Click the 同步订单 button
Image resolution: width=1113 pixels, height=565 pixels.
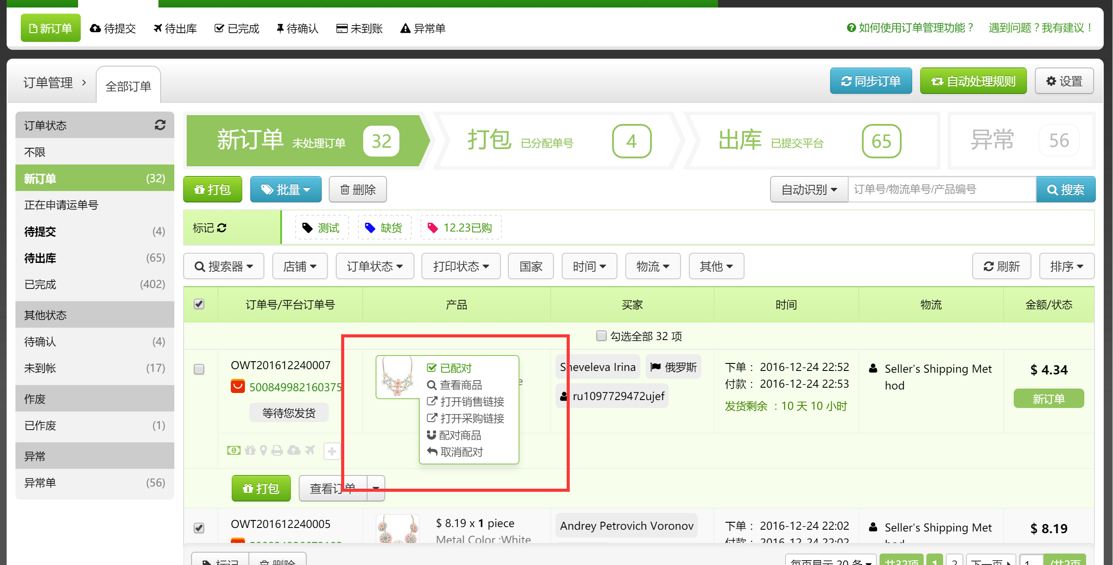(870, 81)
